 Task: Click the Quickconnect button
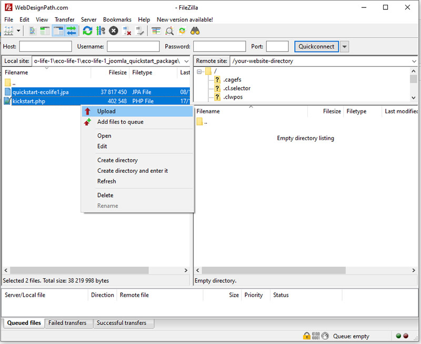pos(317,46)
